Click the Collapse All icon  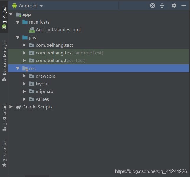162,6
